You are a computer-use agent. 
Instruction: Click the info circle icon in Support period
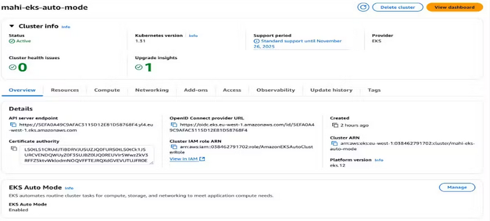256,41
